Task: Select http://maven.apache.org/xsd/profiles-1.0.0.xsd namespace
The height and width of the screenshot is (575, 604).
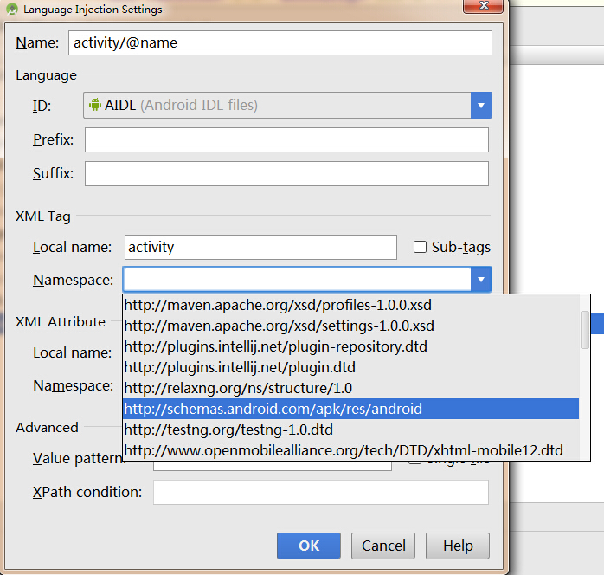Action: pyautogui.click(x=351, y=305)
